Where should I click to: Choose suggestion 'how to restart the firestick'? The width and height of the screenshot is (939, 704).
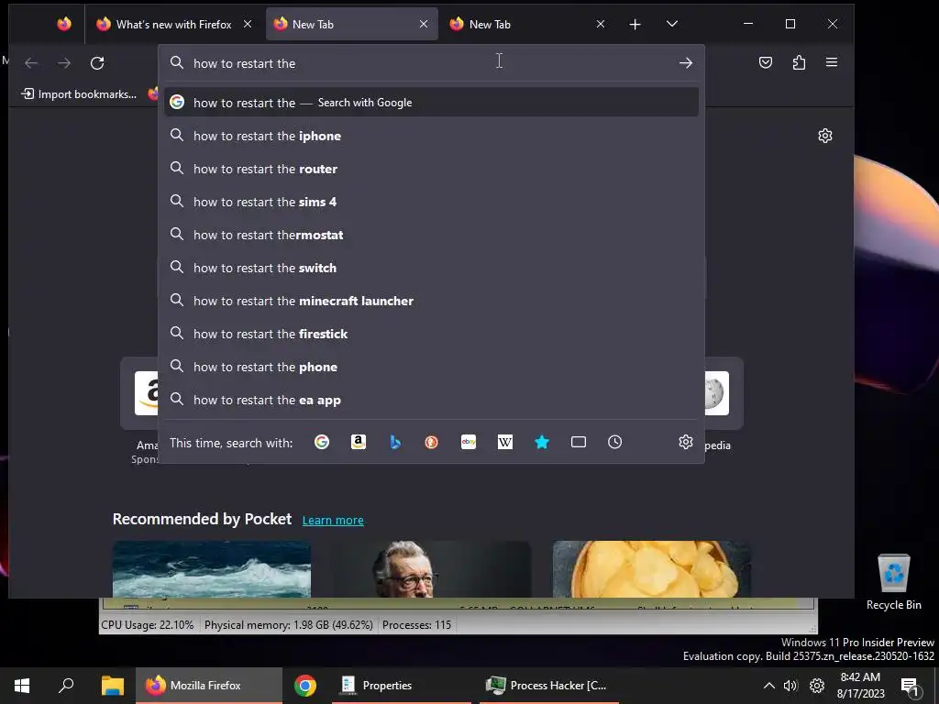pyautogui.click(x=431, y=334)
